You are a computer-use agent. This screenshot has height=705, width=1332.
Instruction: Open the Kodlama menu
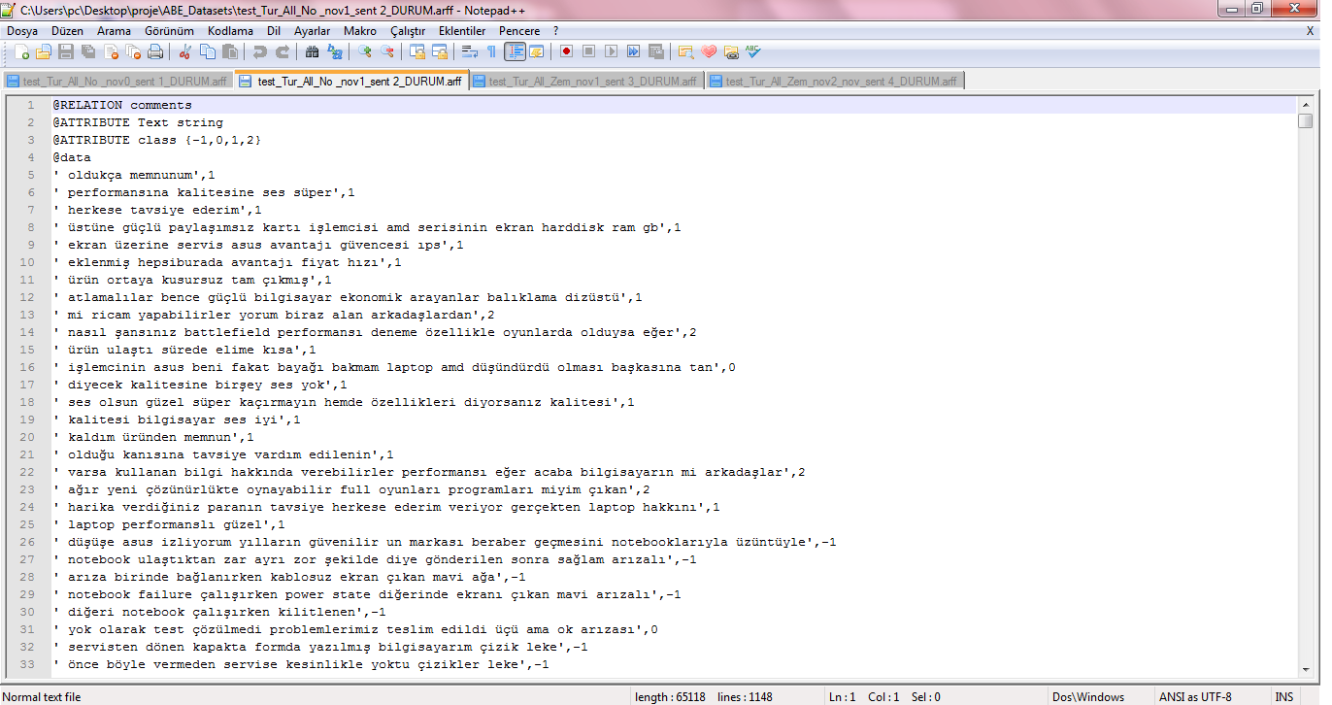coord(230,31)
